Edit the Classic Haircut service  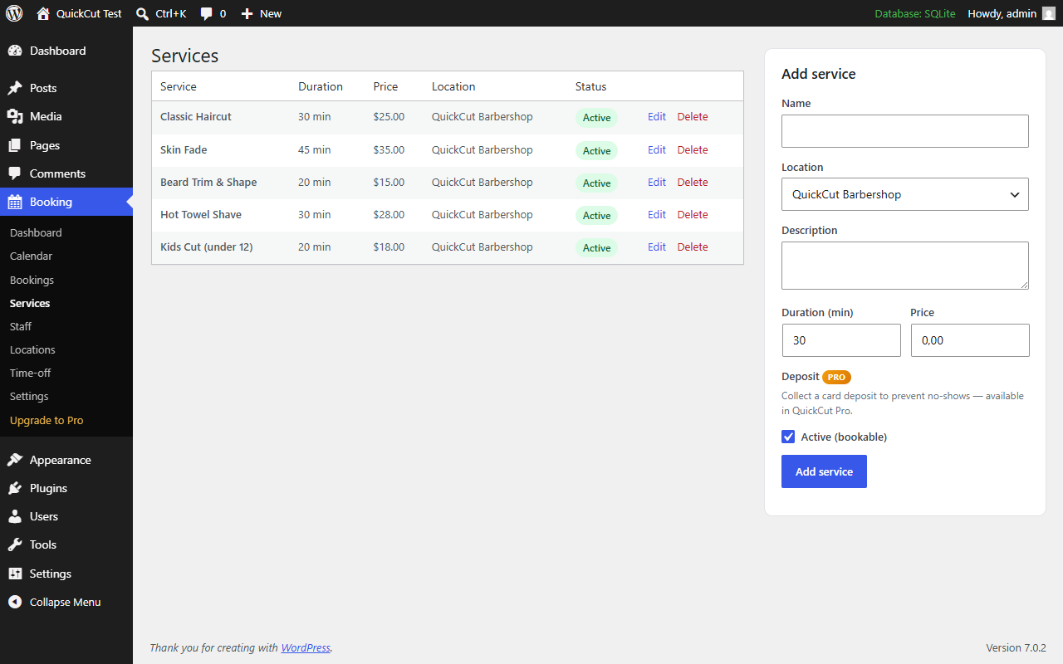[657, 117]
